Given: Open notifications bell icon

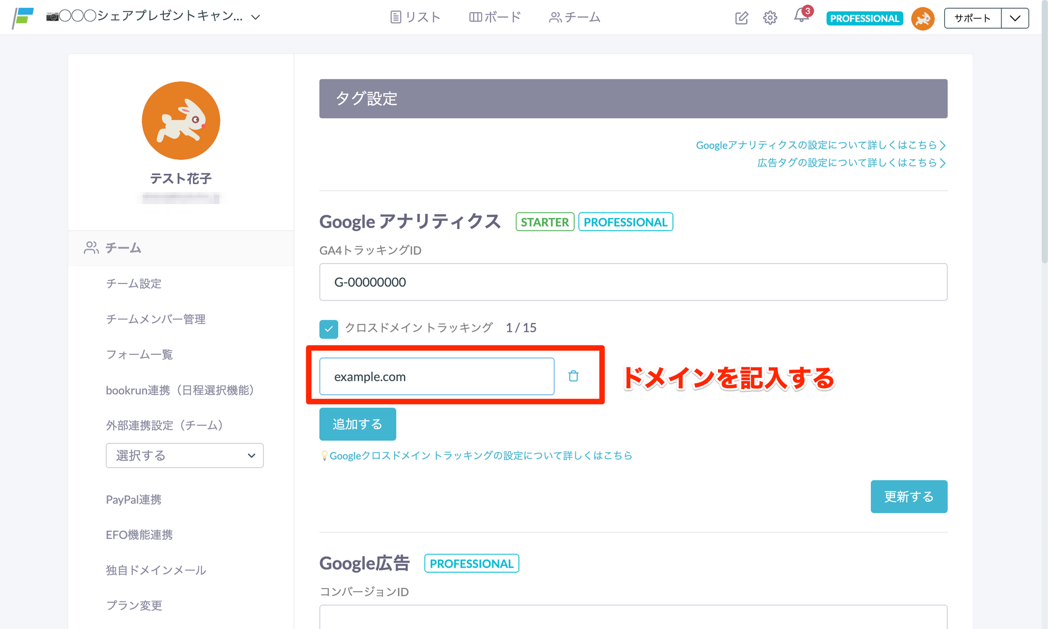Looking at the screenshot, I should point(801,16).
